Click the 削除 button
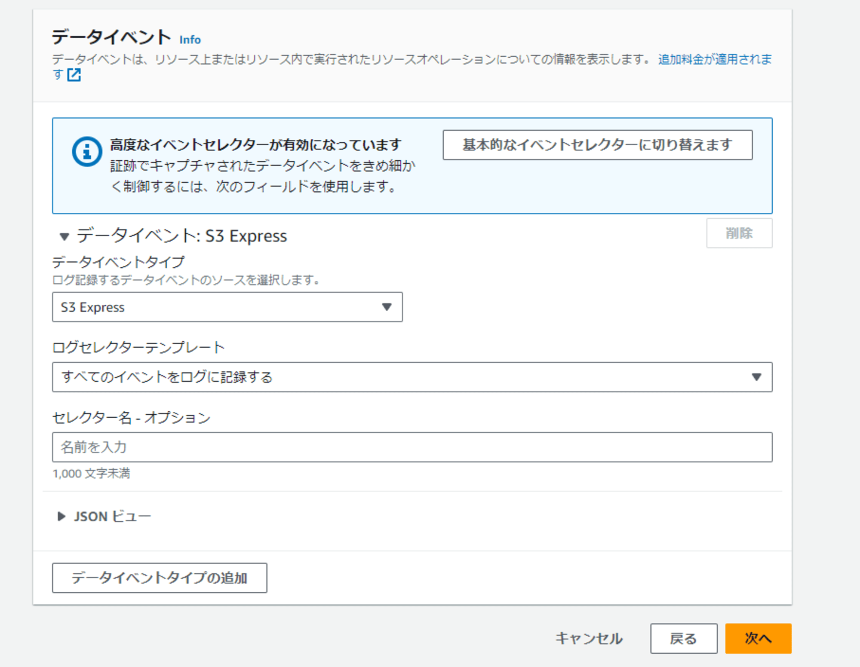 pyautogui.click(x=739, y=233)
